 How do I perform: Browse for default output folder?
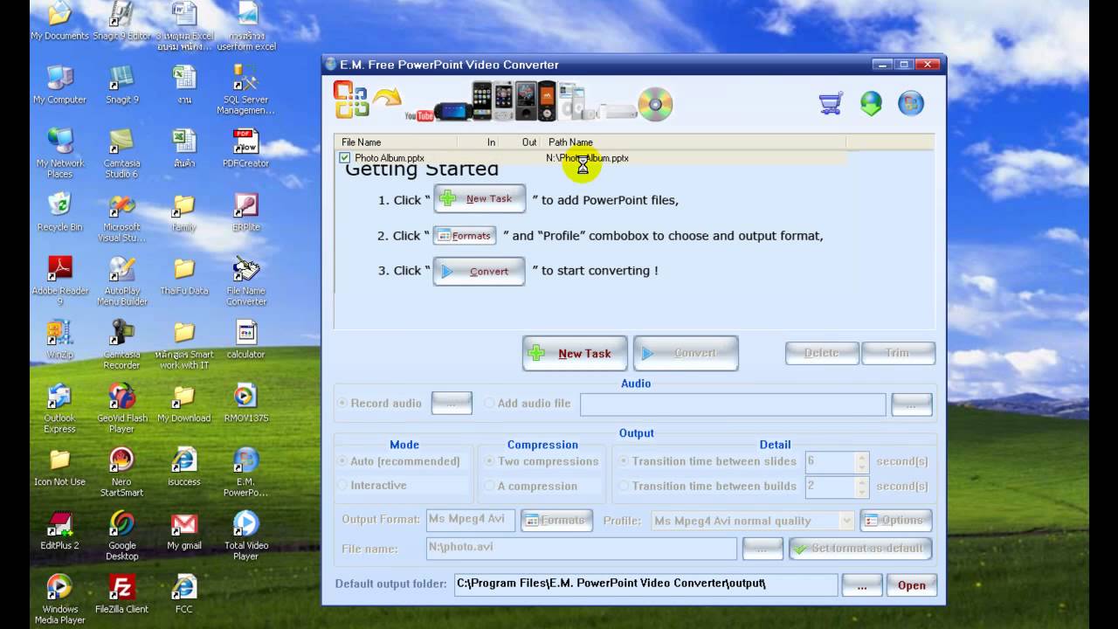[862, 585]
